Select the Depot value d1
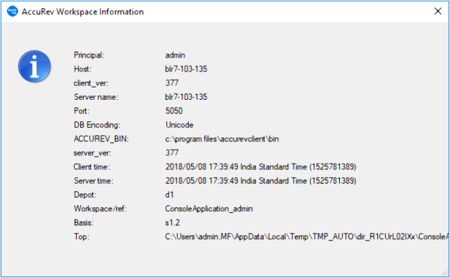Screen dimensions: 450x278 click(170, 195)
